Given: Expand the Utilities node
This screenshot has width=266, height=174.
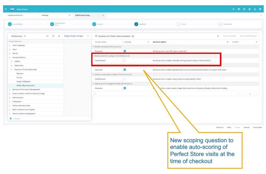Looking at the screenshot, I should 11,61.
